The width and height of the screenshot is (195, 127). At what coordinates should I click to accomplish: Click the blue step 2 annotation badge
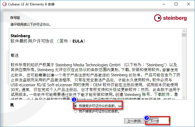click(147, 118)
